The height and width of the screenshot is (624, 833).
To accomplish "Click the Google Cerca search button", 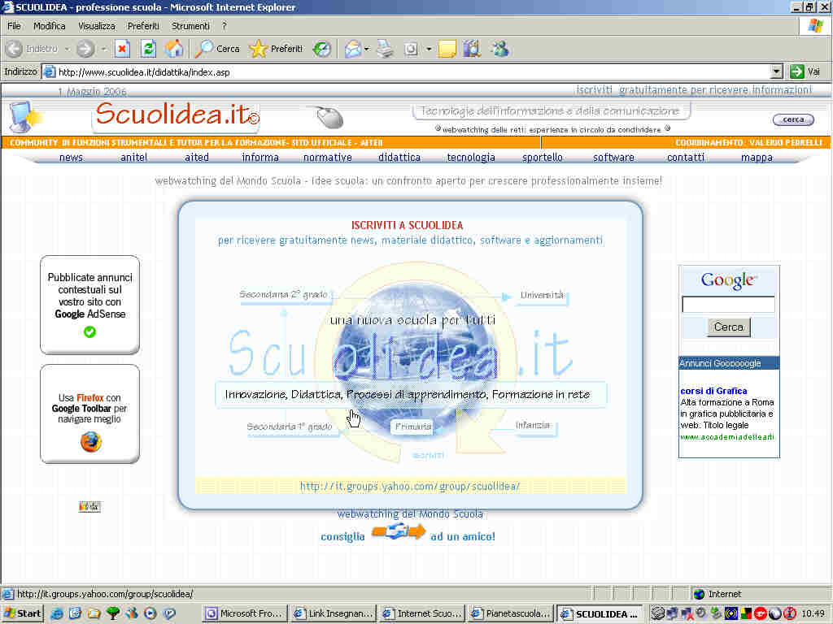I will 728,327.
